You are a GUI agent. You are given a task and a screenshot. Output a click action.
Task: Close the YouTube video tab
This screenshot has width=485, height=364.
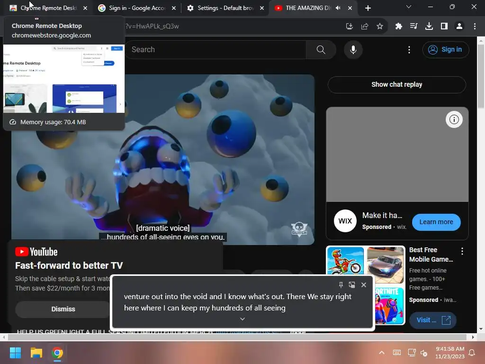350,8
